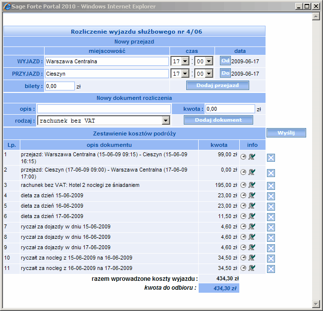Delete row 1 with blue X icon
This screenshot has height=311, width=323.
(271, 158)
